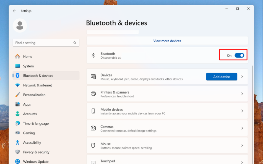Click the Touchpad heading text
263x164 pixels.
tap(108, 161)
